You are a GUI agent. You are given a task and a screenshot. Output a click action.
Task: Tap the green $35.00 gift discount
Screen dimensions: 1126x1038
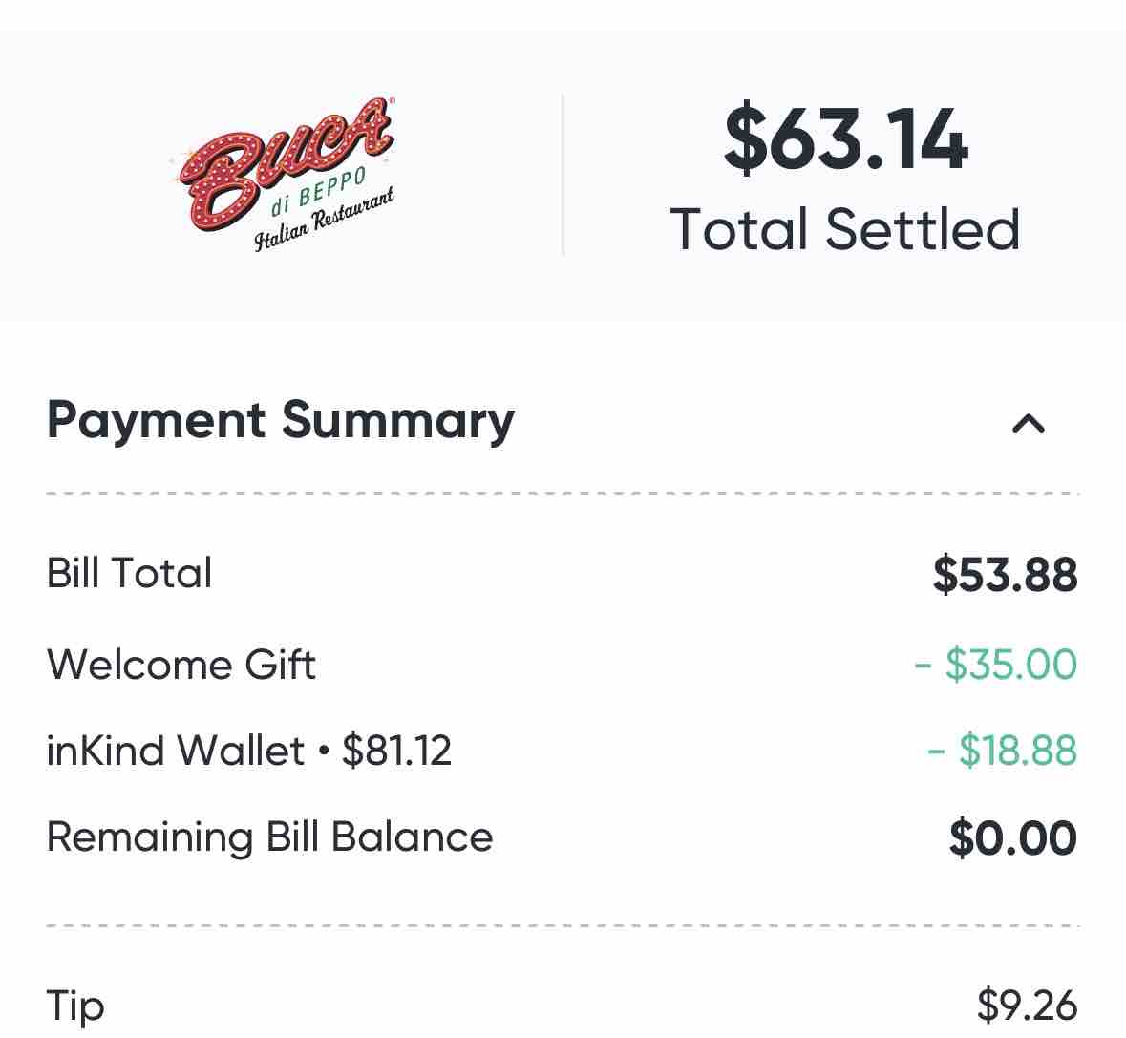(995, 665)
